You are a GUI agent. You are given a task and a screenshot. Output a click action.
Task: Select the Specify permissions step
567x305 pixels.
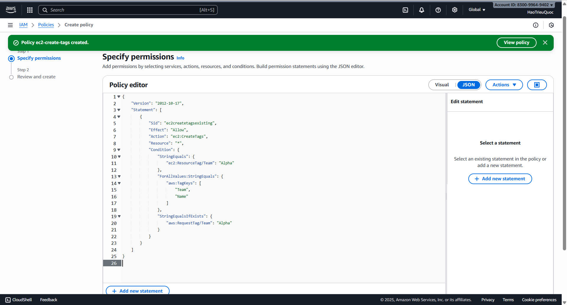click(39, 58)
